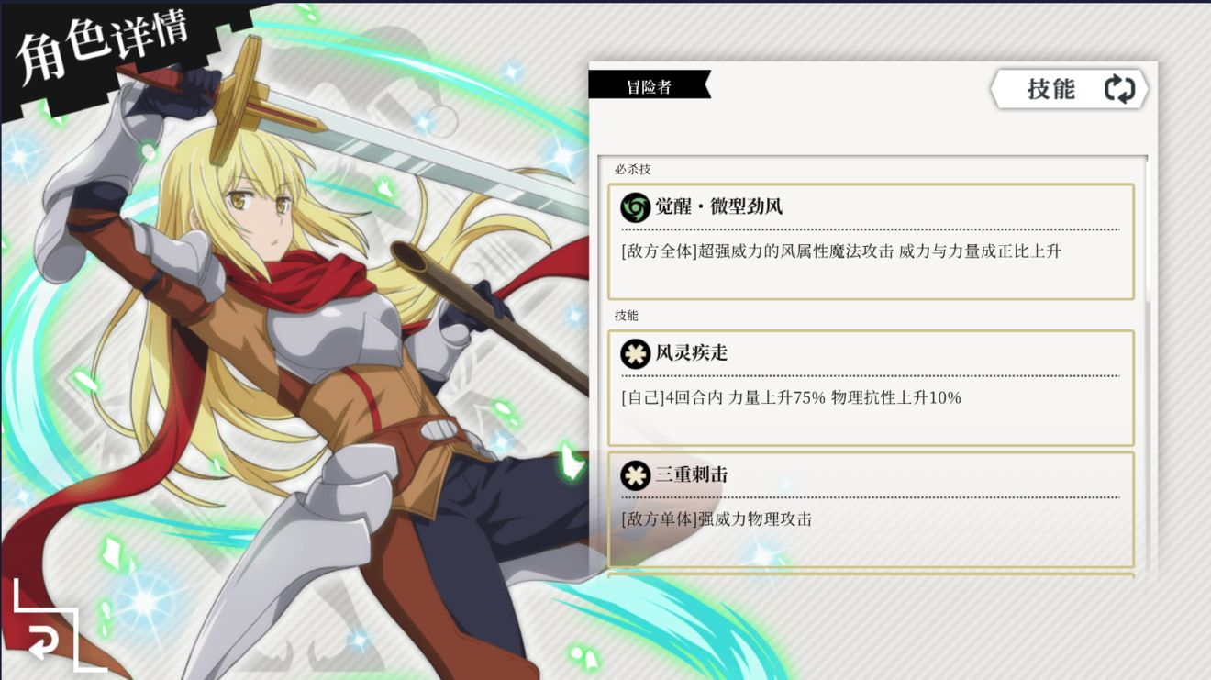Click the [敌方单体]强威力物理攻击 description
The width and height of the screenshot is (1211, 680).
tap(717, 519)
